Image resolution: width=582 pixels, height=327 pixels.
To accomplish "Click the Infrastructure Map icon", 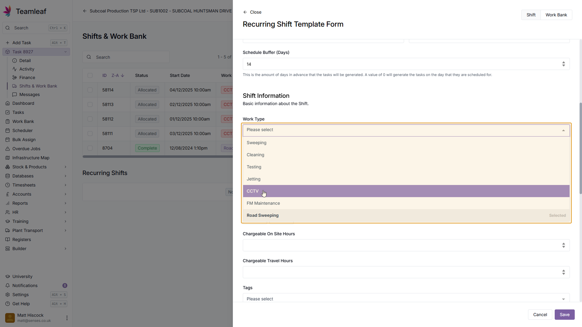I will pyautogui.click(x=8, y=158).
